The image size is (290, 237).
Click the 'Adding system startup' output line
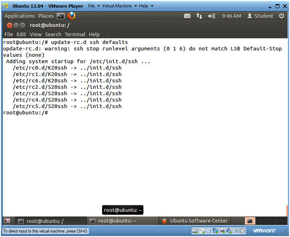(78, 61)
